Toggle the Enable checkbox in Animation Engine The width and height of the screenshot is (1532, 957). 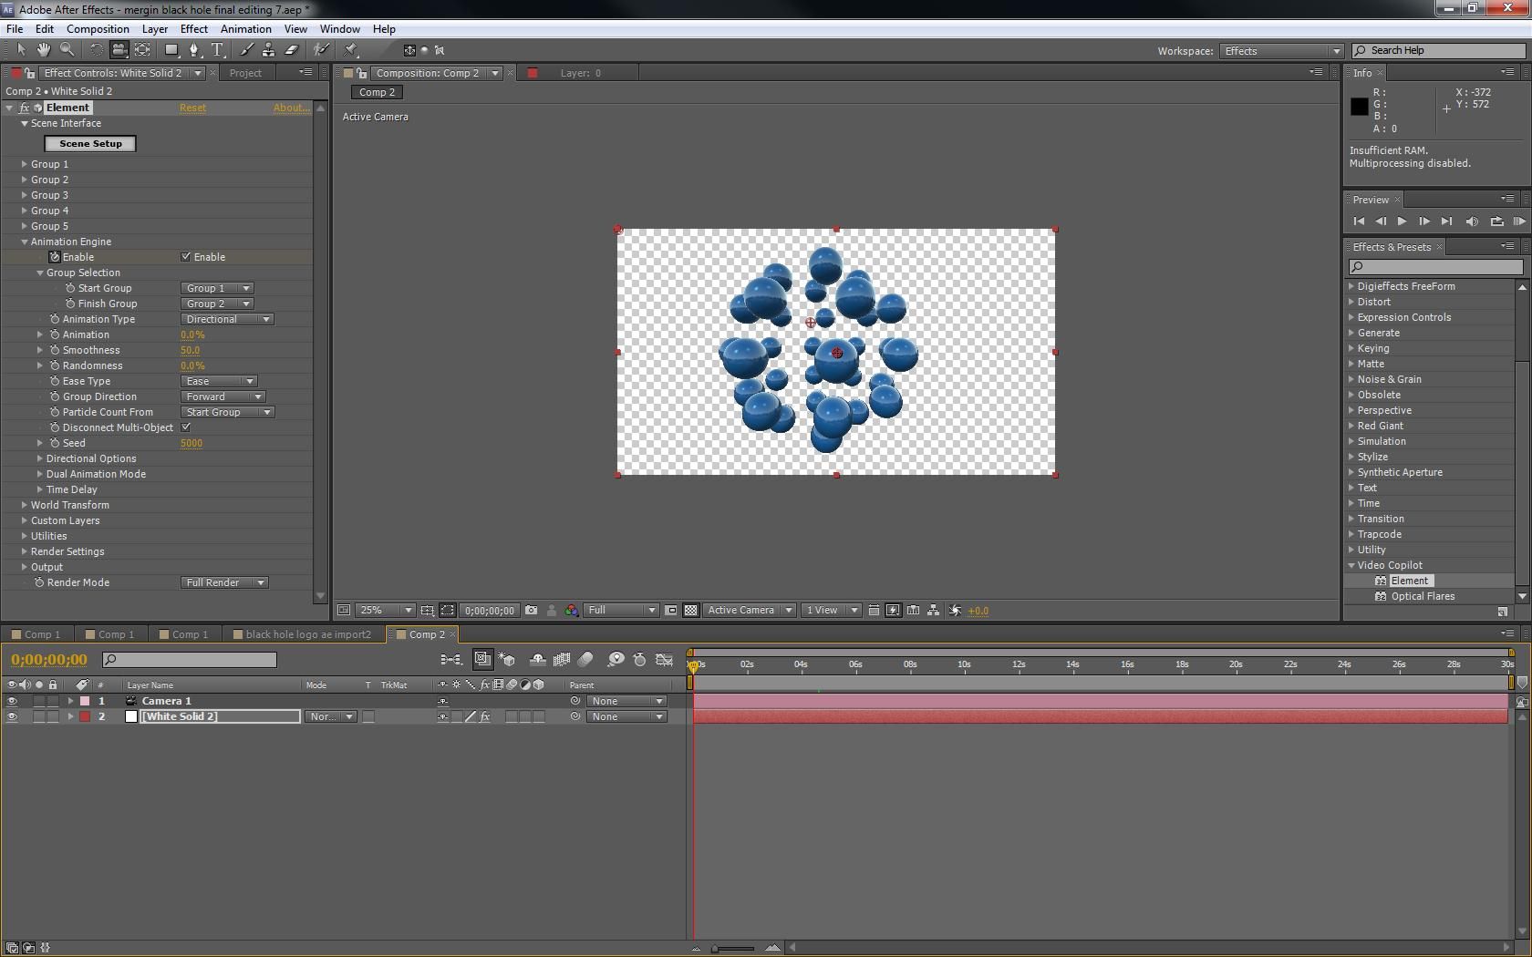click(185, 257)
